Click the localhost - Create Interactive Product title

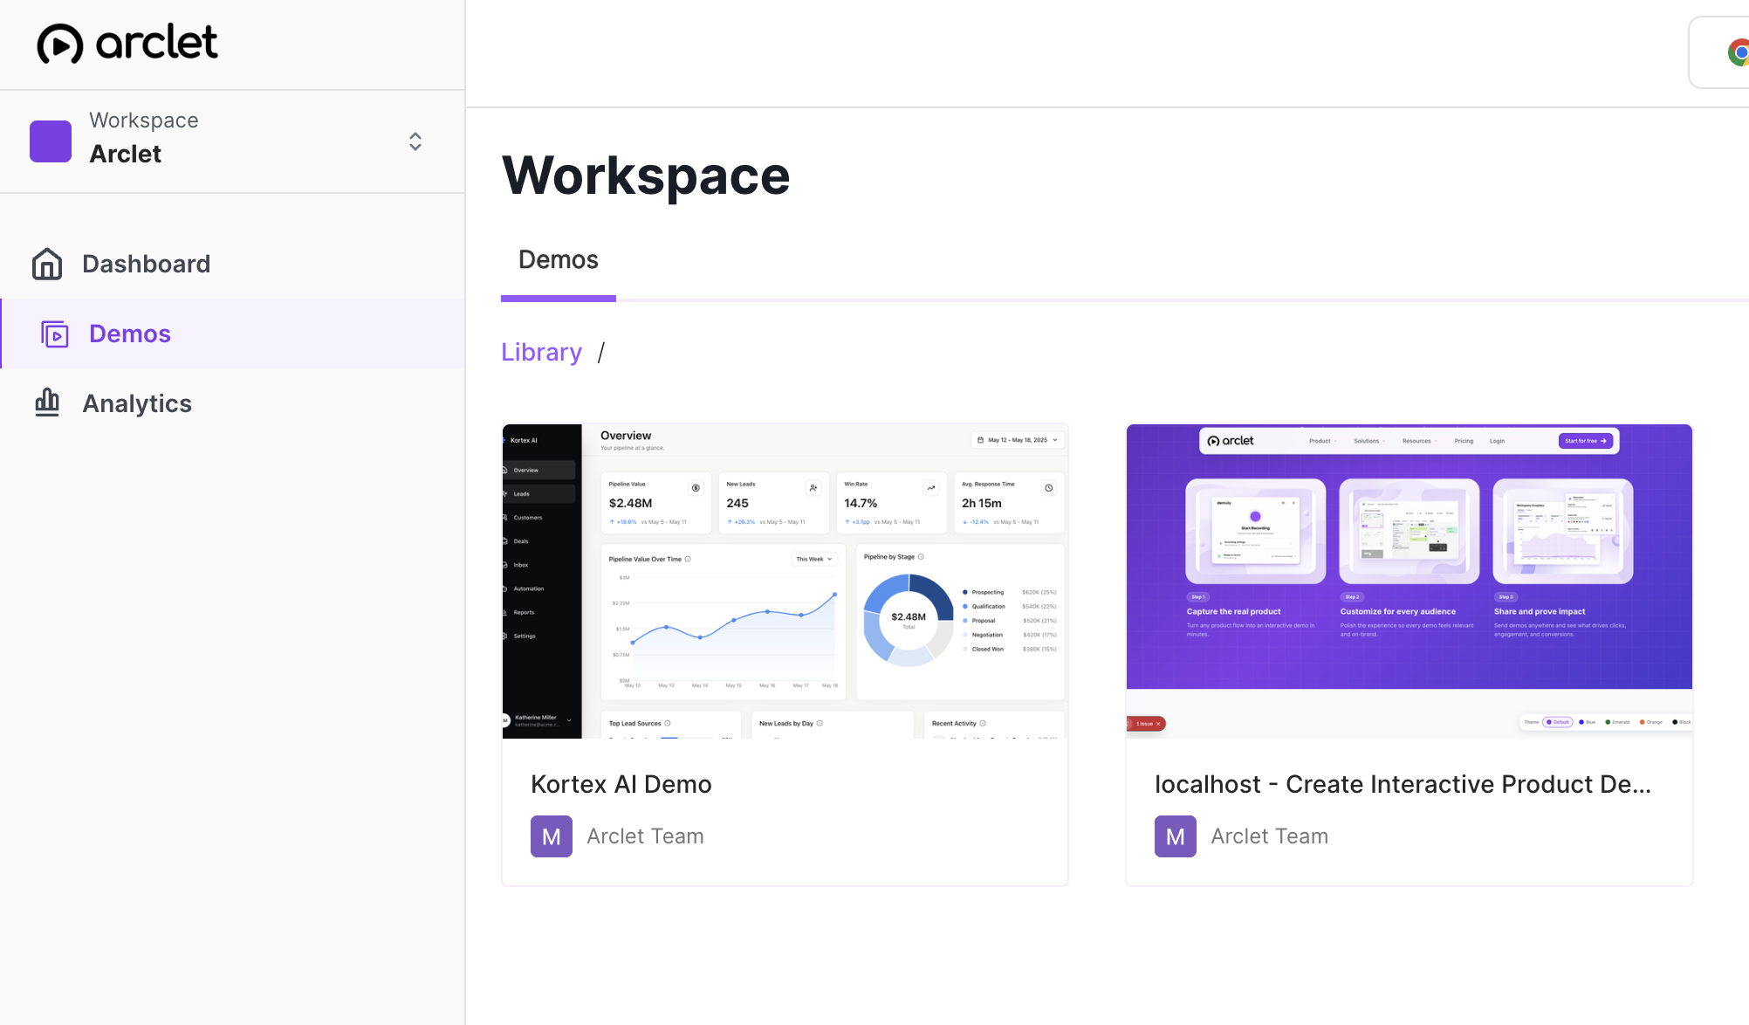1403,784
